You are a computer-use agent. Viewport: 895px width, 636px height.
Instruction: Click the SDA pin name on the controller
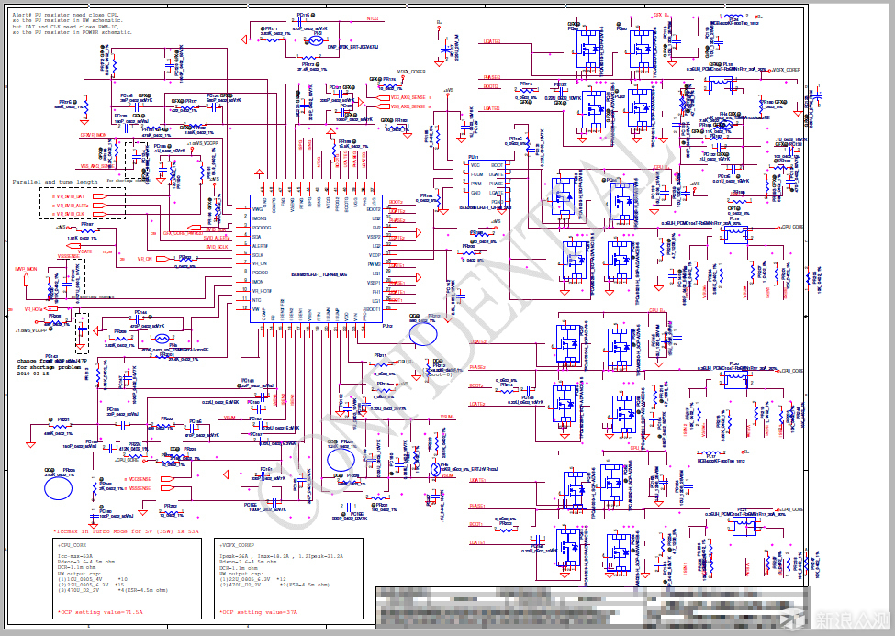(x=256, y=237)
